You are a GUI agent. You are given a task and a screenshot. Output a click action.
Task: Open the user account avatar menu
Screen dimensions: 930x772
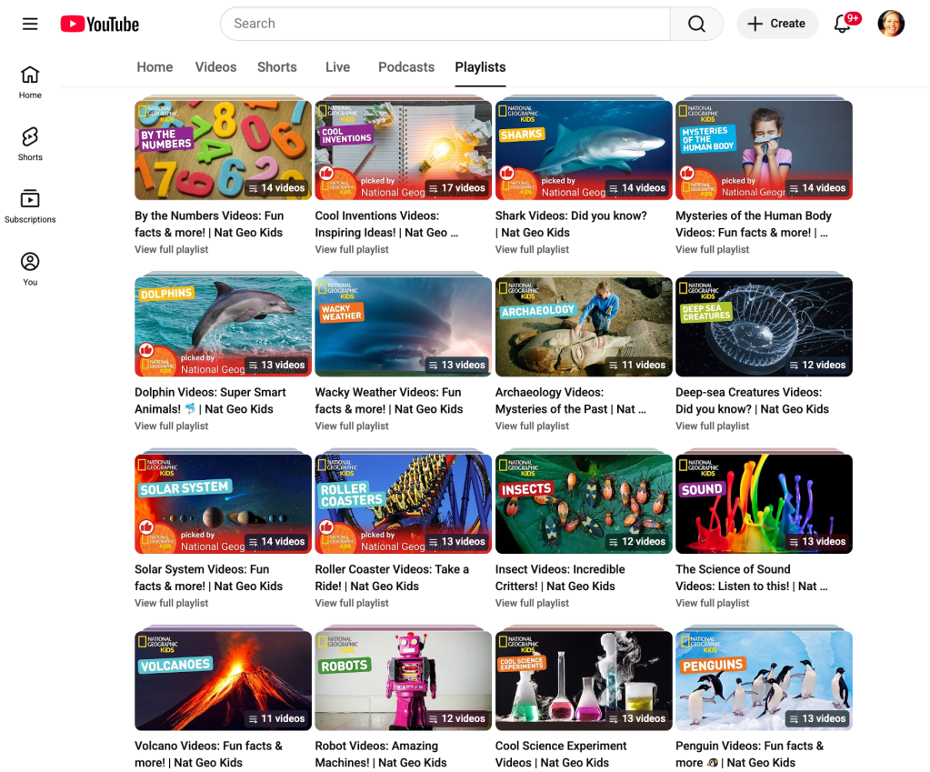click(x=890, y=24)
